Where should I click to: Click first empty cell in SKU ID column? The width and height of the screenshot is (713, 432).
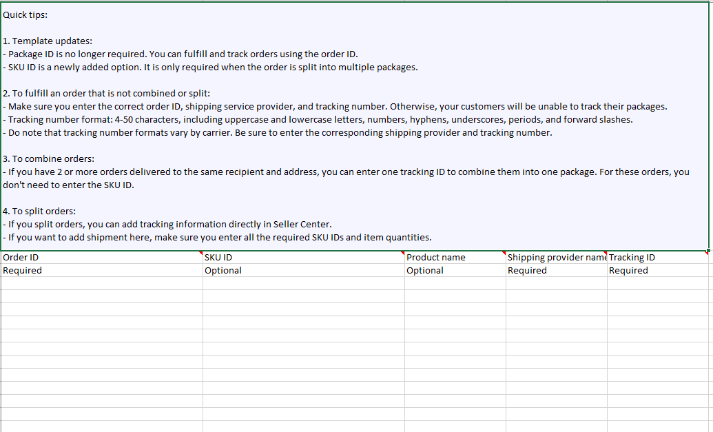303,283
